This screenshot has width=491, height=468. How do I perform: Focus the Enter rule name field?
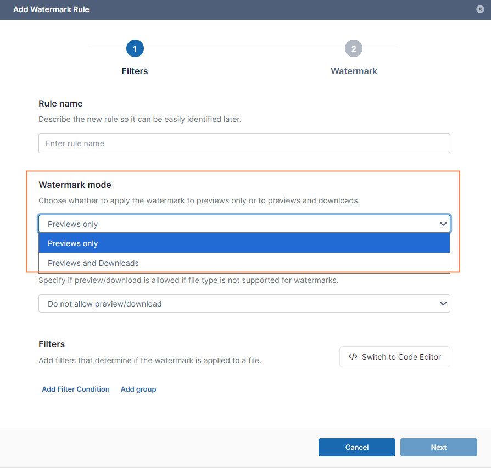[x=244, y=143]
